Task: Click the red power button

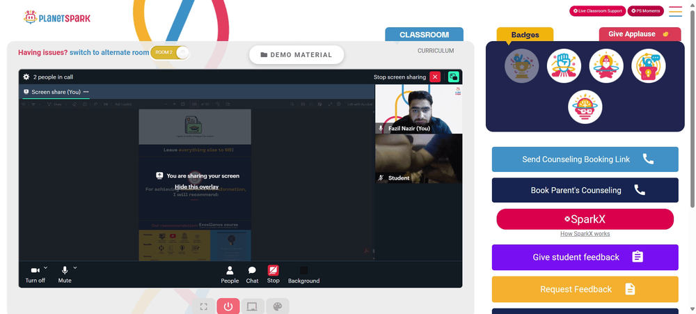Action: pos(228,306)
